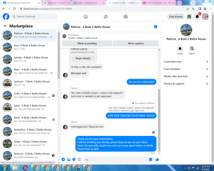
Task: Open Lexis - 3 Beds 3 Baths House conversation
Action: (x=29, y=107)
